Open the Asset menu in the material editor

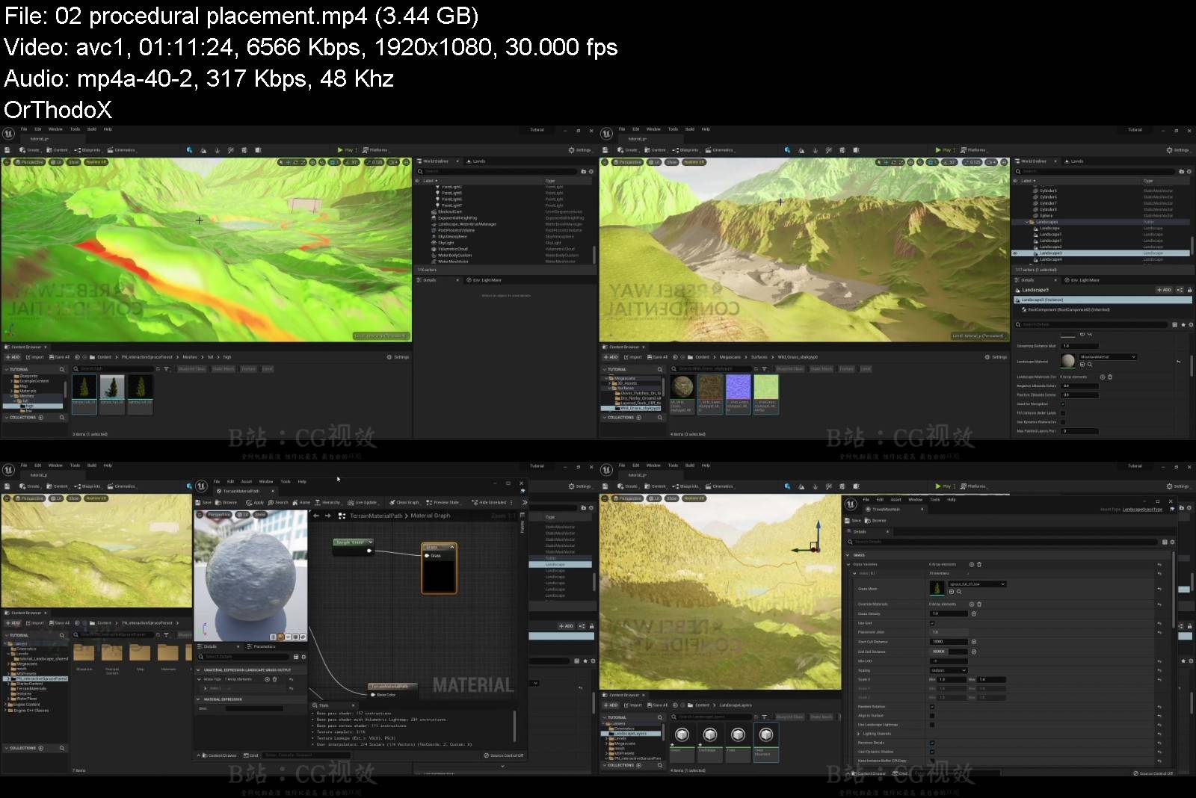[247, 482]
